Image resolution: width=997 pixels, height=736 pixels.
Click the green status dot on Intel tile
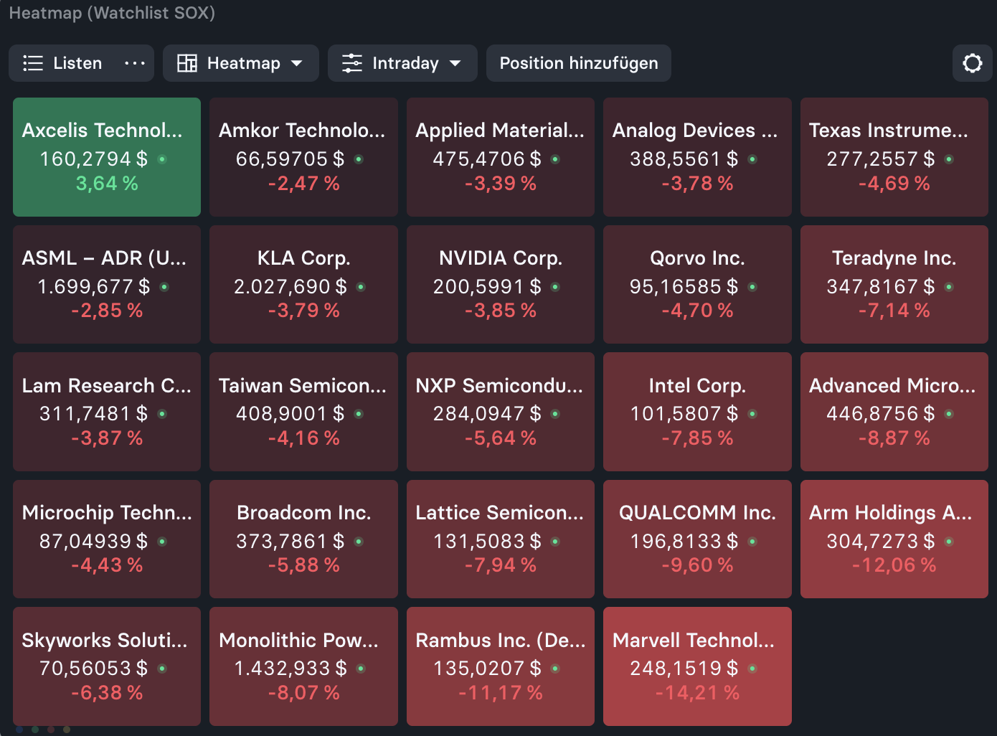click(x=752, y=414)
